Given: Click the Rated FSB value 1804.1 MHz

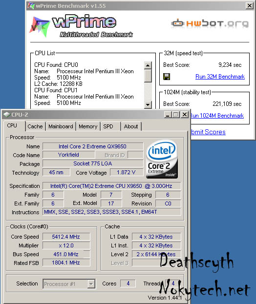Looking at the screenshot, I should coord(66,263).
